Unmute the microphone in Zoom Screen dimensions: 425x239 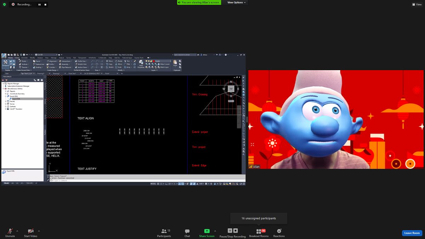[x=10, y=233]
